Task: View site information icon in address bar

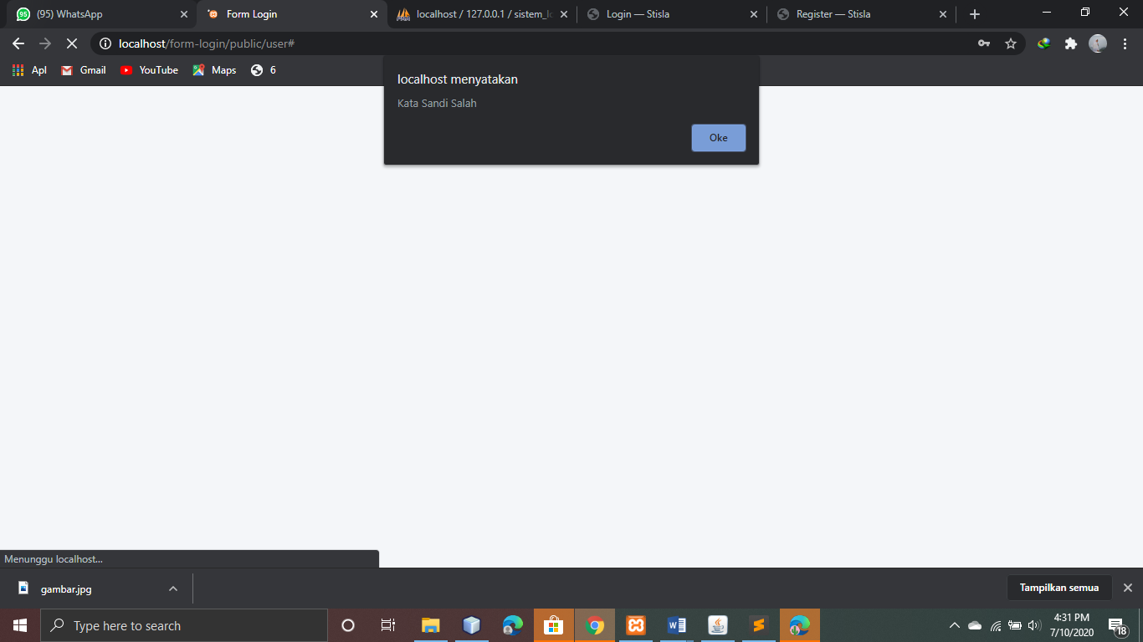Action: click(105, 43)
